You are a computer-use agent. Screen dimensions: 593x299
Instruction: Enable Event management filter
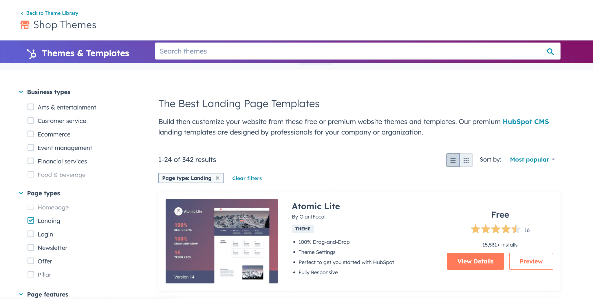31,147
